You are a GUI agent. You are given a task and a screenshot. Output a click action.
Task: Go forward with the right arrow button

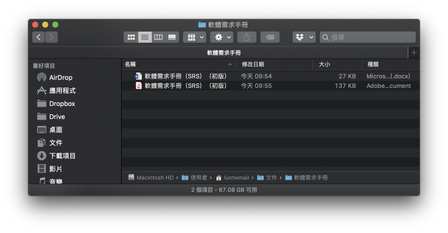(x=52, y=37)
